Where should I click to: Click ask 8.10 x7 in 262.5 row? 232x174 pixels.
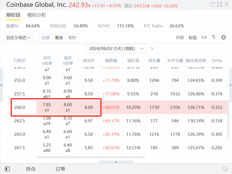pyautogui.click(x=68, y=121)
